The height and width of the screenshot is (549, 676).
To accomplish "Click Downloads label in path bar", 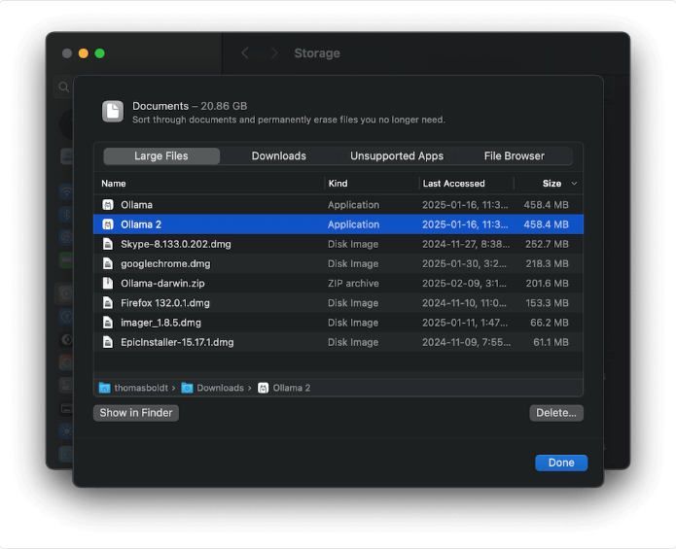I will [220, 388].
